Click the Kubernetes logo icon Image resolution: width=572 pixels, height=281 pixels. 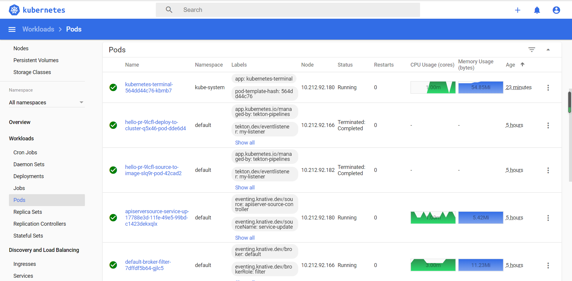pyautogui.click(x=14, y=10)
